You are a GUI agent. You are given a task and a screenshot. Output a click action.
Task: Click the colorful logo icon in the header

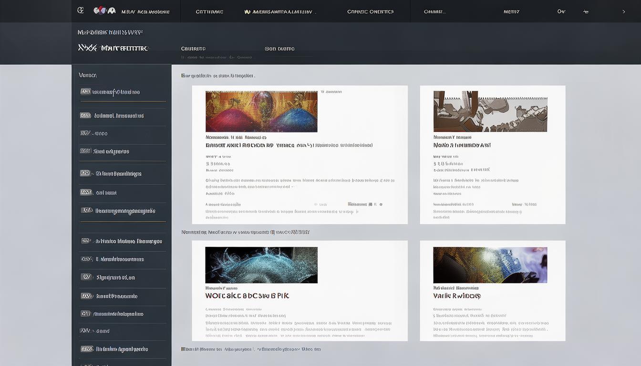click(104, 11)
